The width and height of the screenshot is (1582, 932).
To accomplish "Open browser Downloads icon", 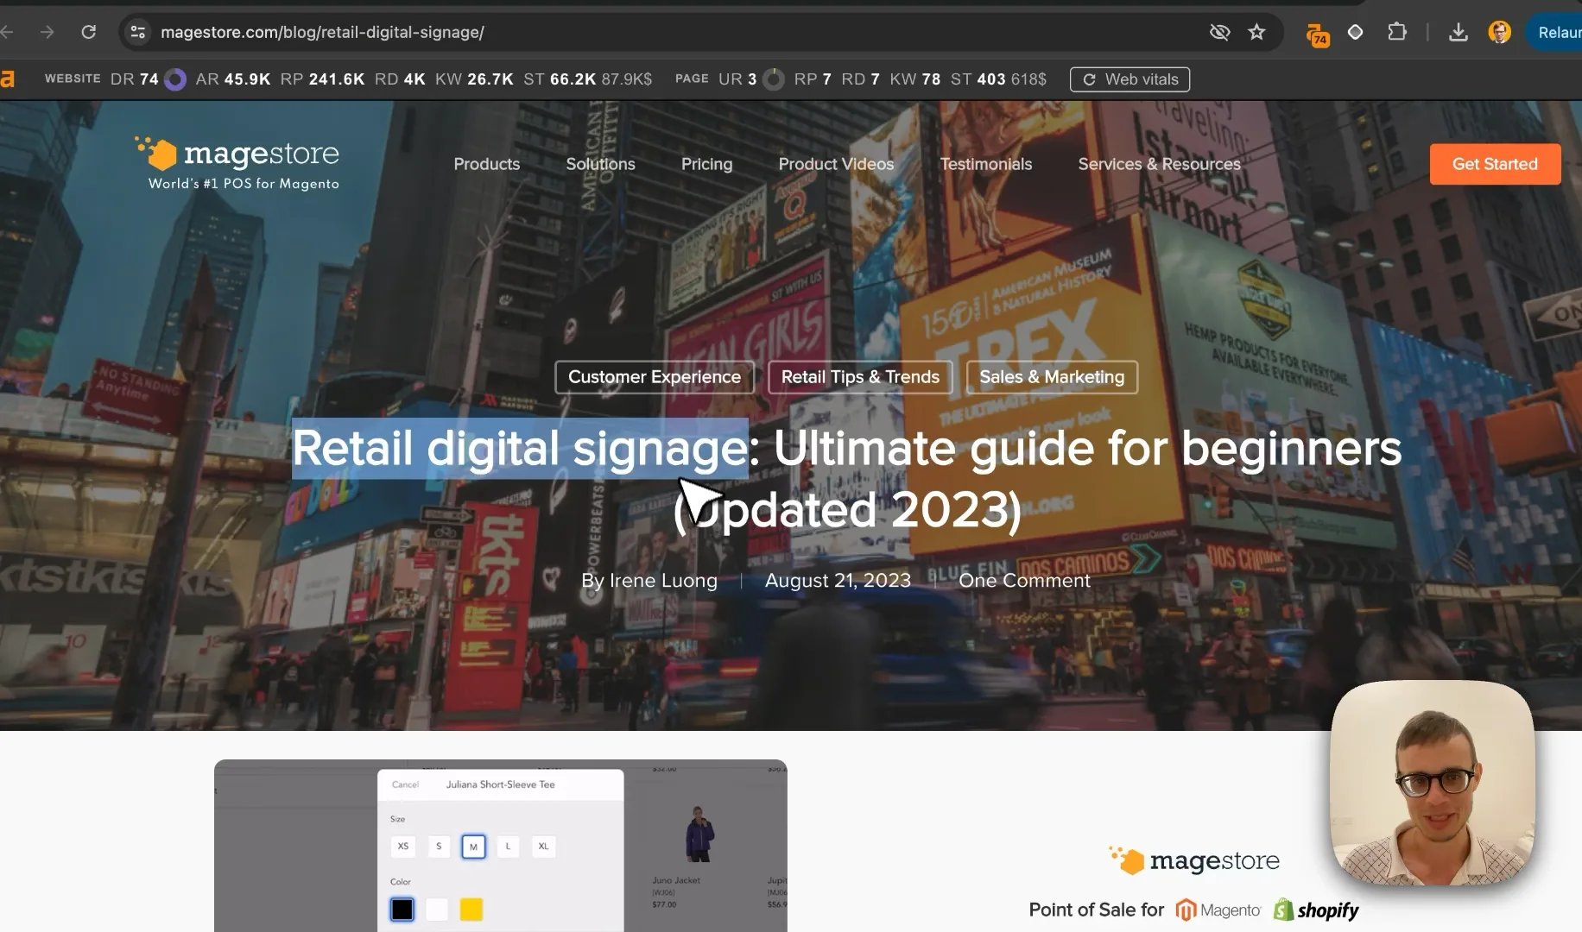I will (x=1458, y=32).
